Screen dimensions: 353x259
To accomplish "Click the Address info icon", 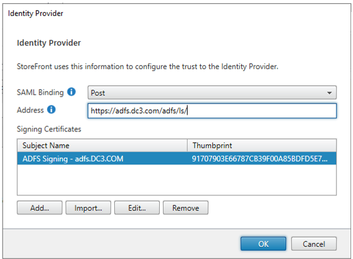I will click(51, 110).
